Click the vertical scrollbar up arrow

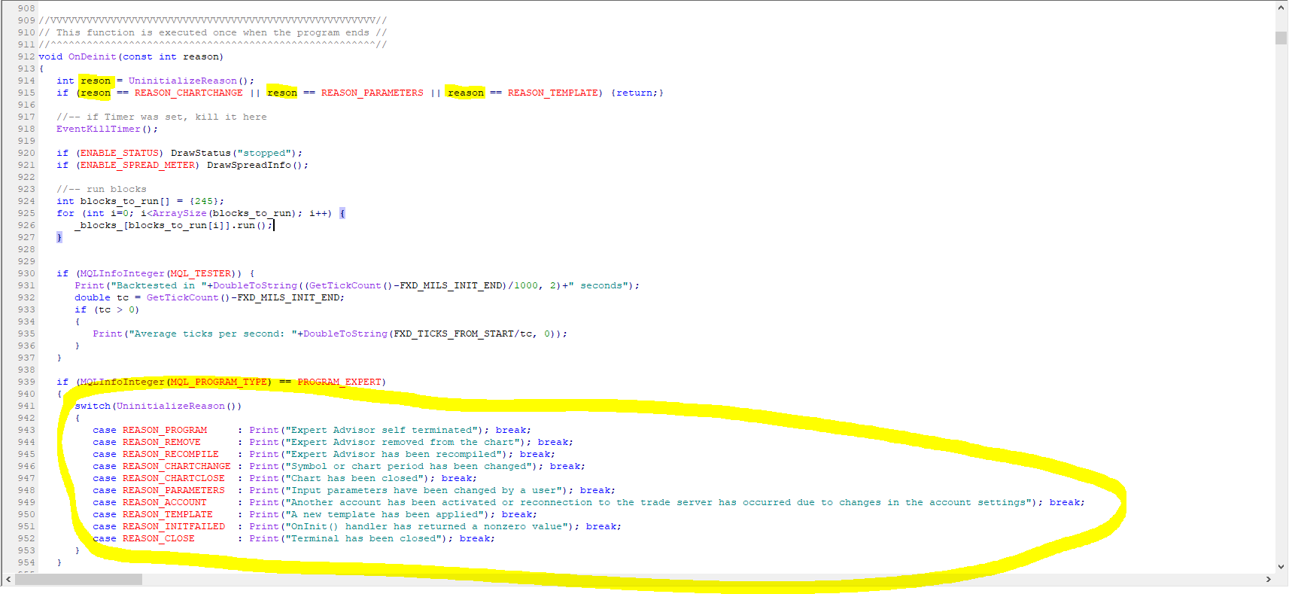pyautogui.click(x=1281, y=8)
